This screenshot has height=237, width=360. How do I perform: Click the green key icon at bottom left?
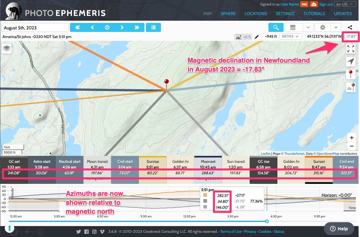tap(9, 228)
